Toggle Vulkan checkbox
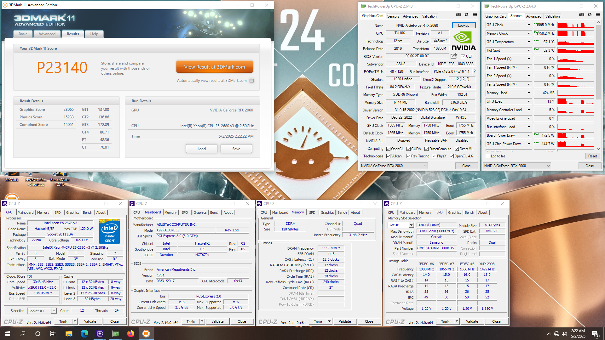 pyautogui.click(x=389, y=156)
